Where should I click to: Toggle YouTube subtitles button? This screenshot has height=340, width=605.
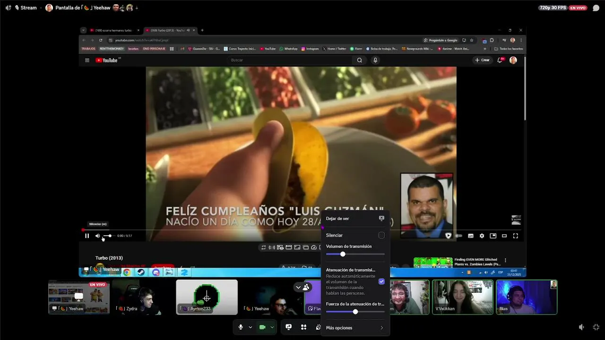(x=471, y=236)
